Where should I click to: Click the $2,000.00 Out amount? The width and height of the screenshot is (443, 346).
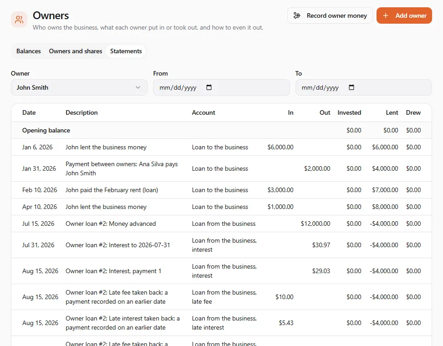(317, 168)
